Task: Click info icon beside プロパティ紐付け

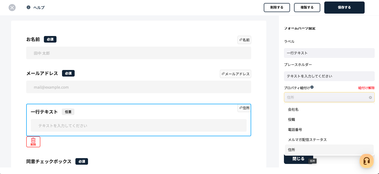Action: click(312, 87)
